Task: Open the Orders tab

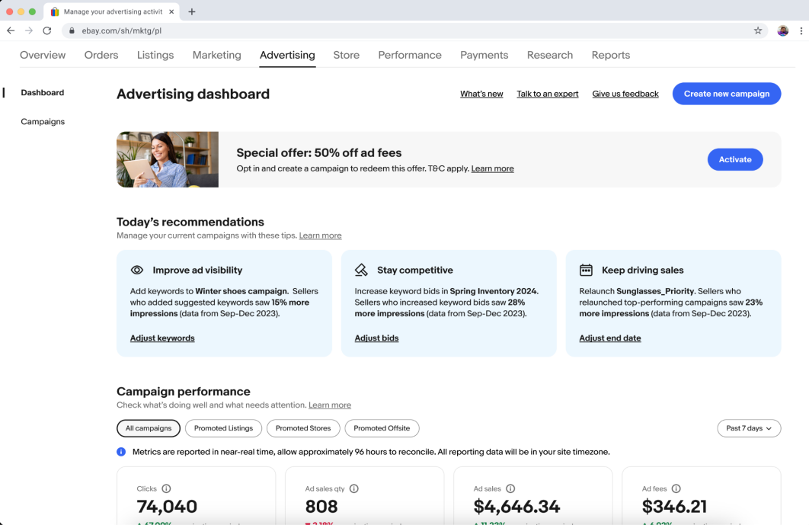Action: pyautogui.click(x=101, y=55)
